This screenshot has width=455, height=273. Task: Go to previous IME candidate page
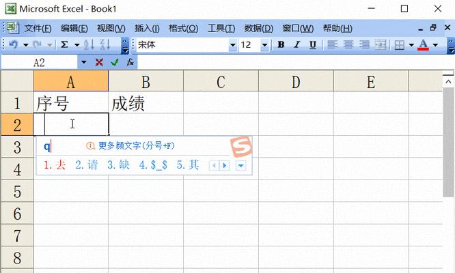pos(214,165)
